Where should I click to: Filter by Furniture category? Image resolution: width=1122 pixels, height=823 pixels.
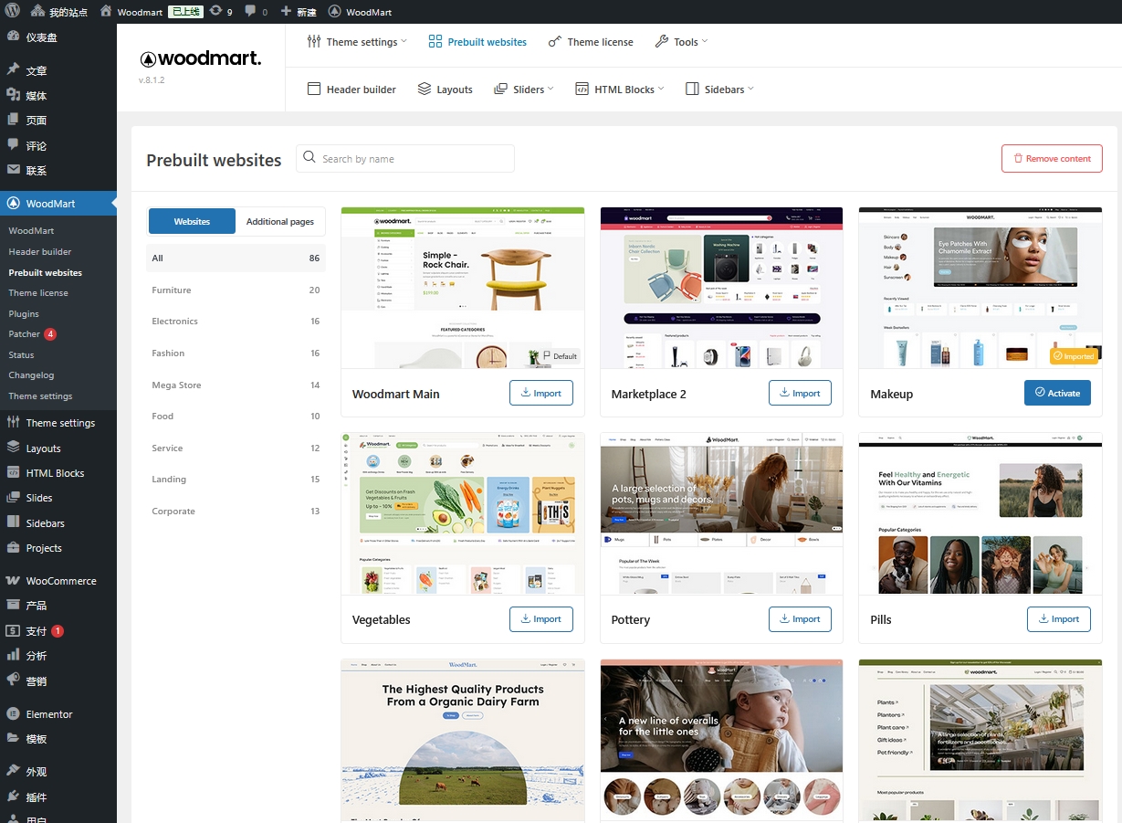(x=236, y=290)
